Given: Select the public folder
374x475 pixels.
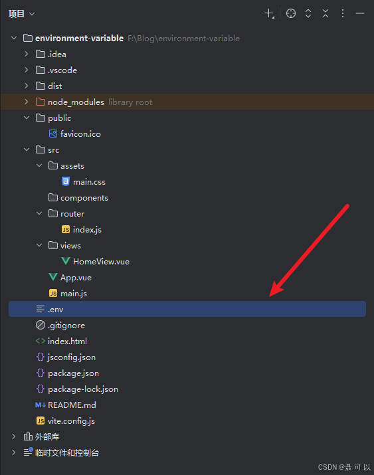Looking at the screenshot, I should pyautogui.click(x=59, y=118).
